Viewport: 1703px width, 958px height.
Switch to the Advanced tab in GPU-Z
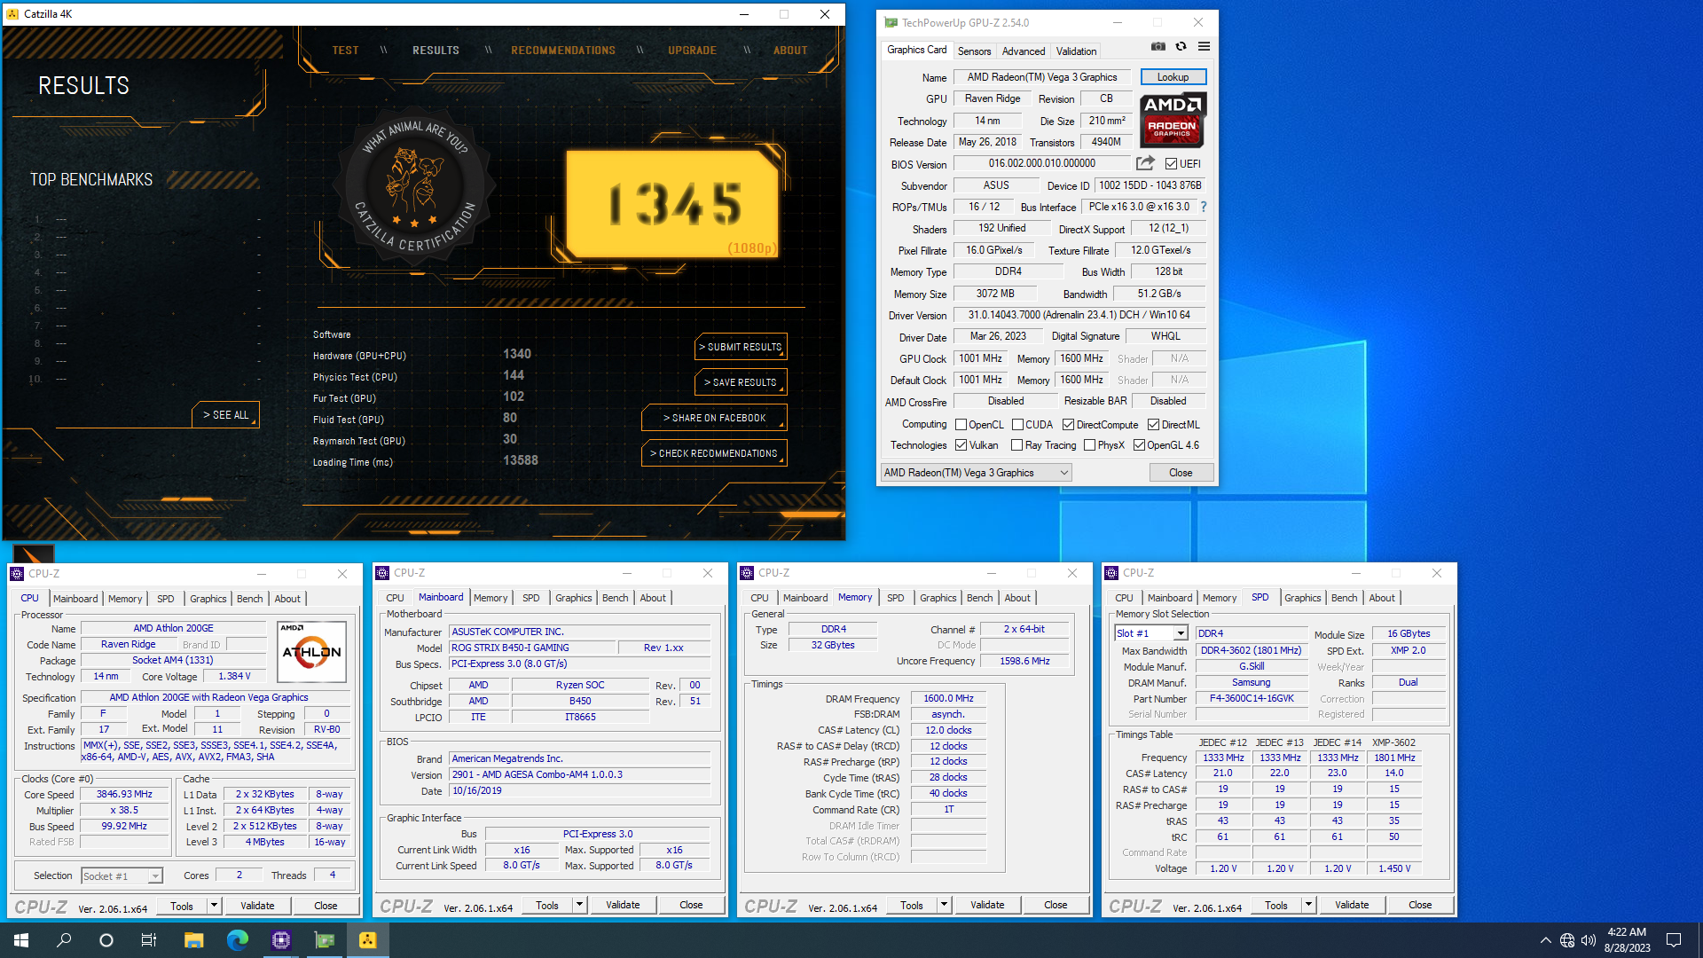pyautogui.click(x=1024, y=51)
